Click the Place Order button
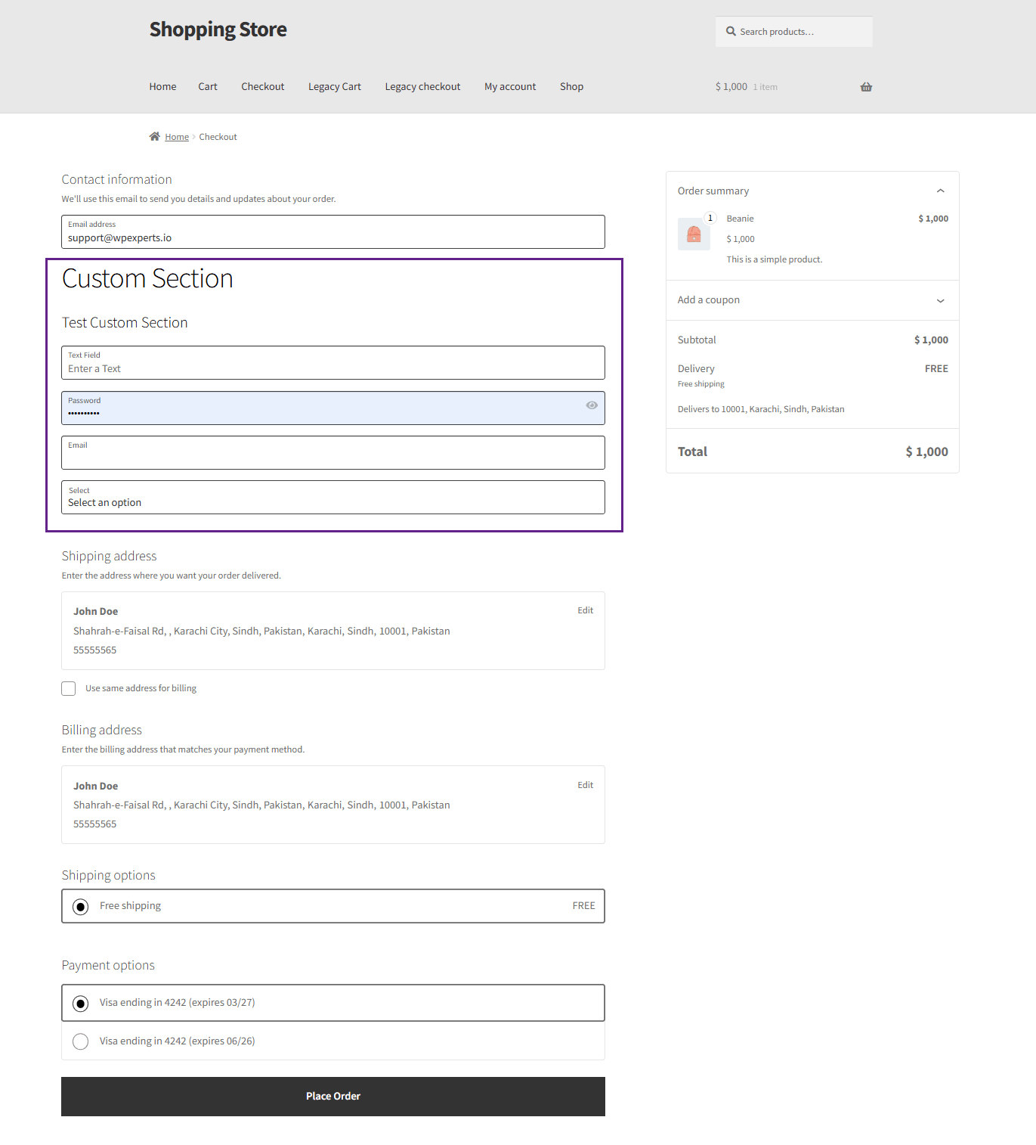This screenshot has width=1036, height=1145. (x=332, y=1096)
